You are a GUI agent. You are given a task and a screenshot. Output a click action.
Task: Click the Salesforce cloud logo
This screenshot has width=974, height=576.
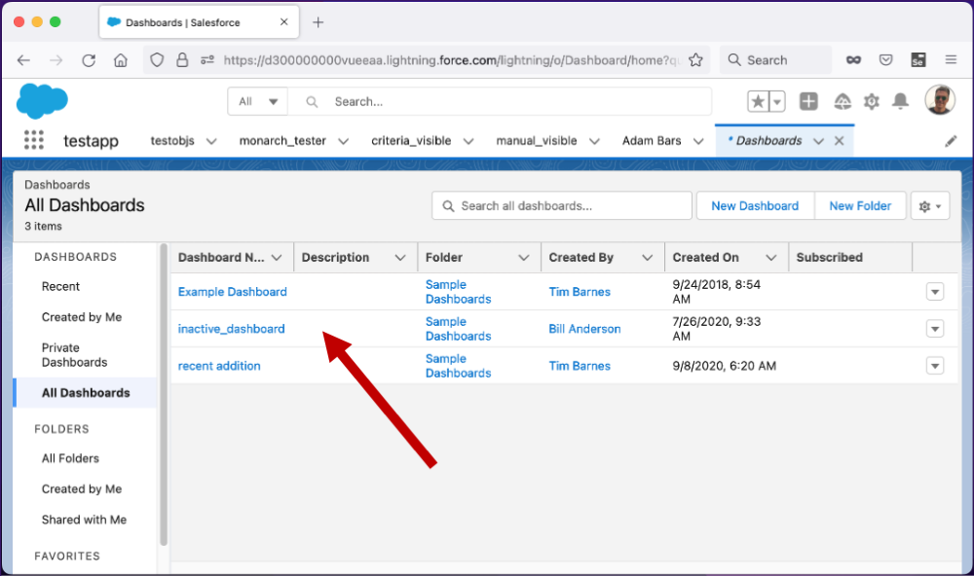coord(42,100)
